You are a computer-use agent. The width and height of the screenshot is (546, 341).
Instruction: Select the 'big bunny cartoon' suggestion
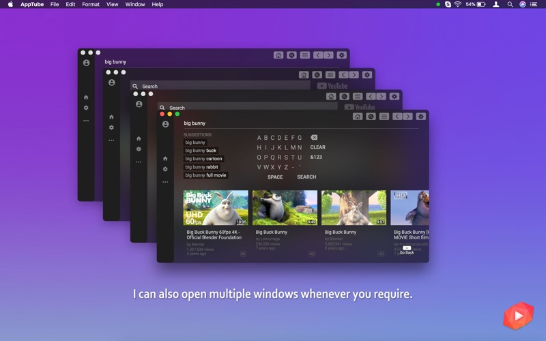pyautogui.click(x=203, y=159)
